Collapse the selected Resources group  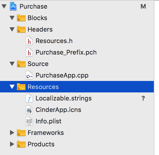[12, 87]
